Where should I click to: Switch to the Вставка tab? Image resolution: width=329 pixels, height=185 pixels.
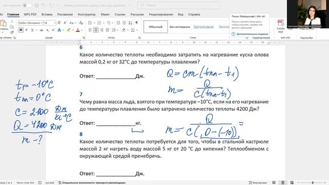[47, 14]
